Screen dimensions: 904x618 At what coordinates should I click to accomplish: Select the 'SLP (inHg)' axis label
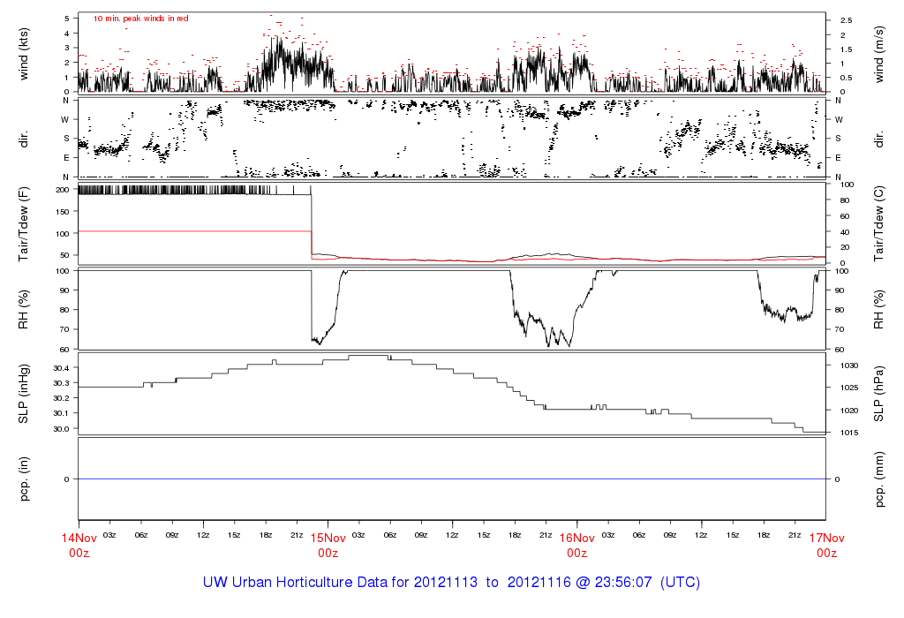pyautogui.click(x=24, y=393)
